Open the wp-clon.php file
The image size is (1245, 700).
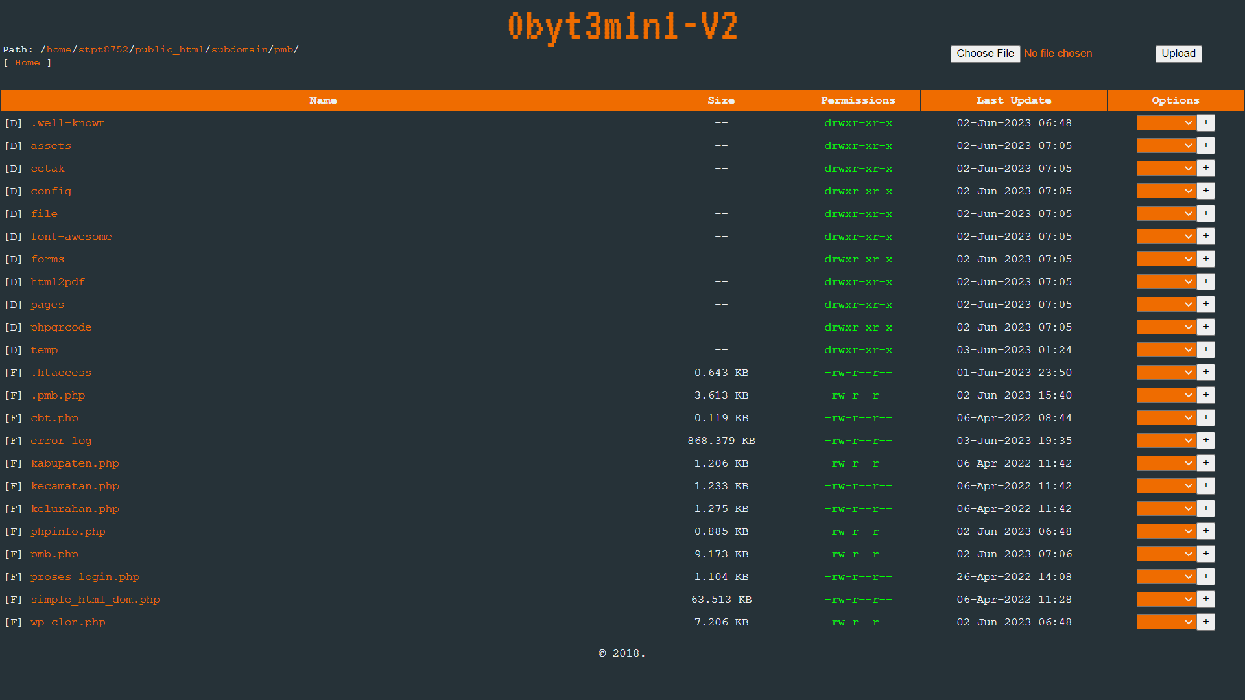(68, 622)
